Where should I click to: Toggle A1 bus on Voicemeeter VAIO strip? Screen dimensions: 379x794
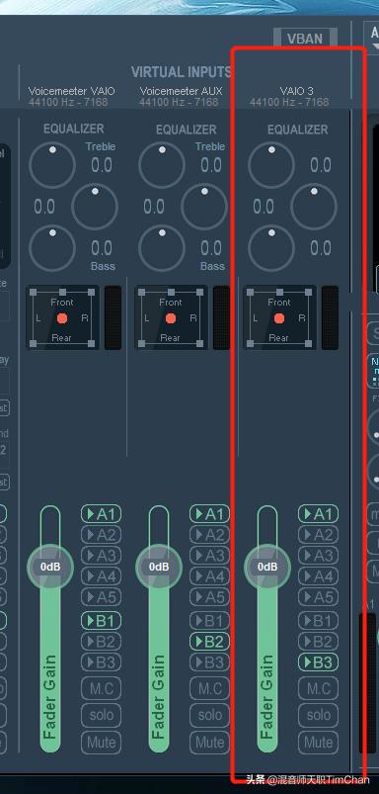pyautogui.click(x=101, y=514)
